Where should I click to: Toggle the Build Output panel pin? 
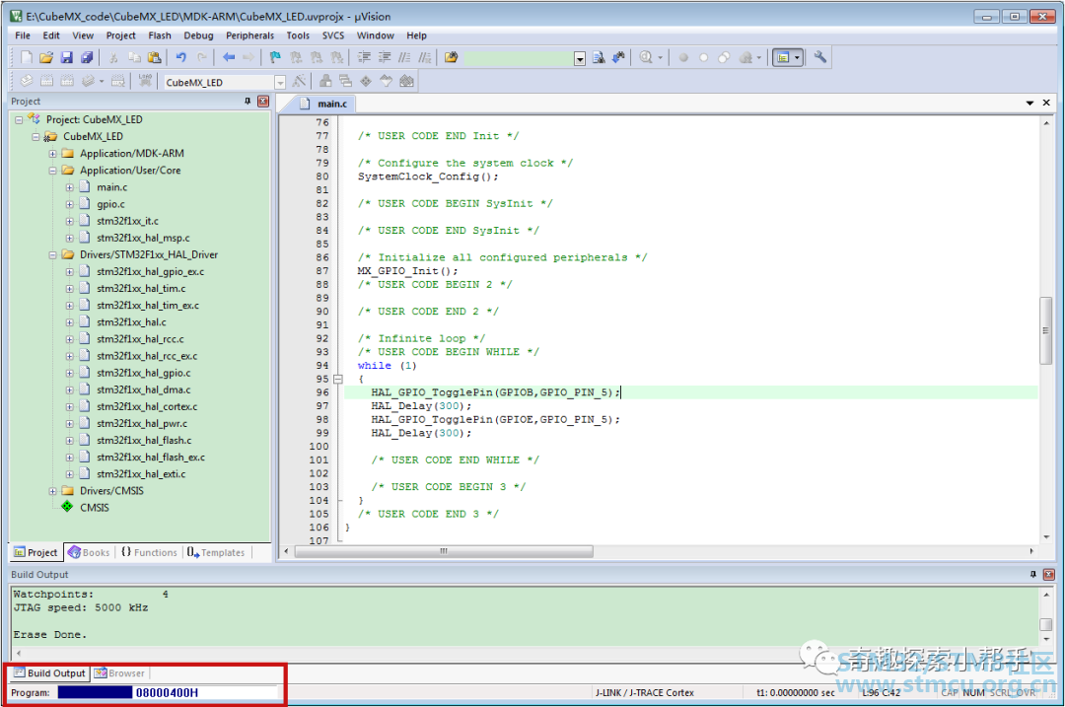pyautogui.click(x=1033, y=575)
